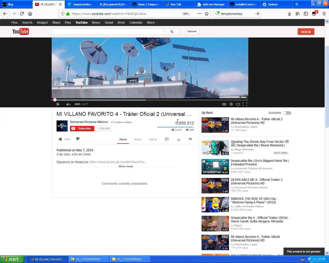The width and height of the screenshot is (329, 263).
Task: Open the browser downloads arrow icon
Action: pyautogui.click(x=289, y=14)
